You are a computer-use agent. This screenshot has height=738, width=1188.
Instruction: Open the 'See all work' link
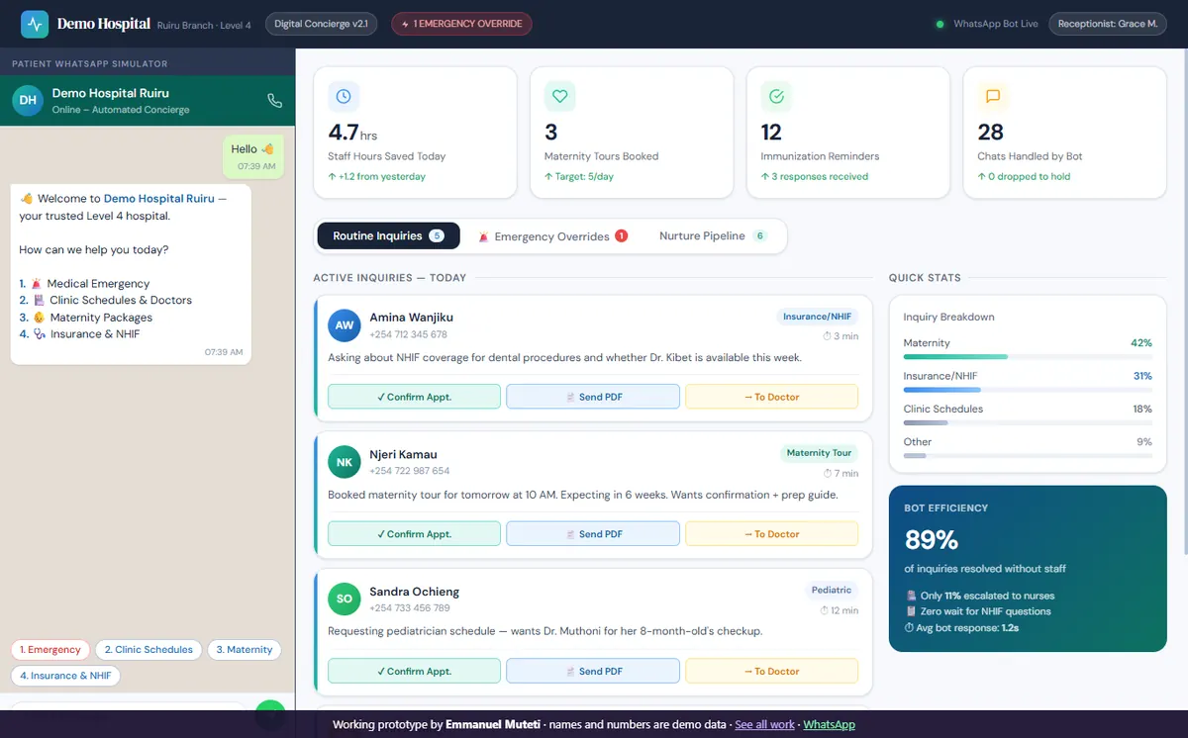coord(764,724)
